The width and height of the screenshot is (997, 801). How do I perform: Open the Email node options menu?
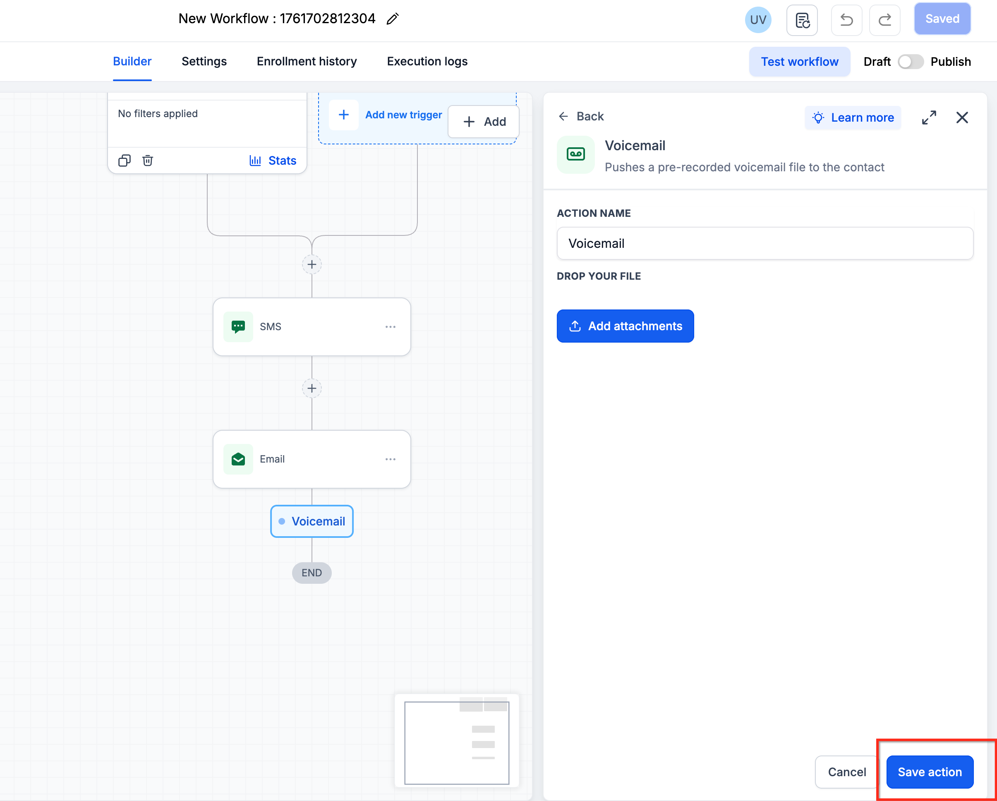point(390,459)
